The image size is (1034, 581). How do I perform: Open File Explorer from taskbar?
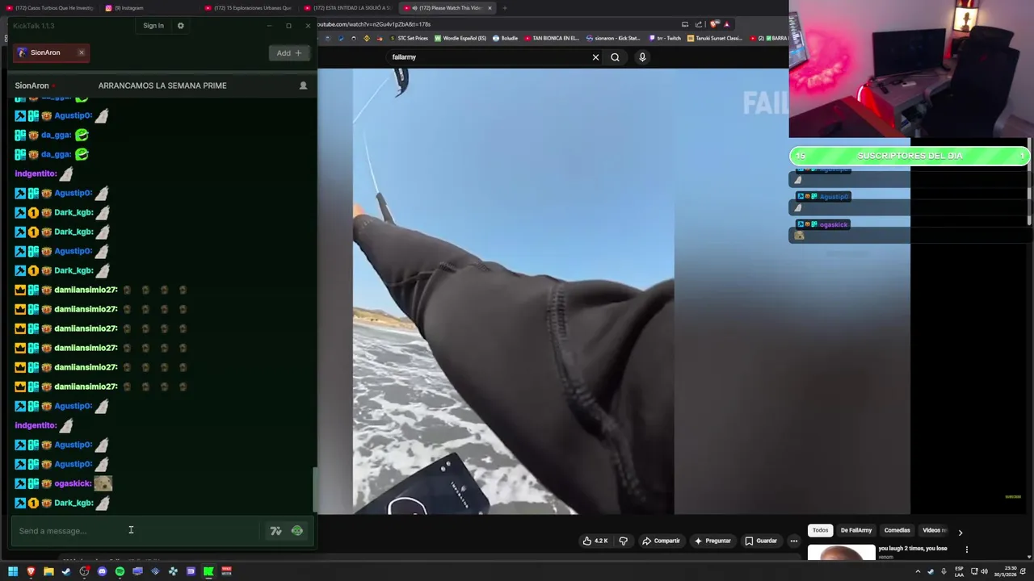click(48, 571)
